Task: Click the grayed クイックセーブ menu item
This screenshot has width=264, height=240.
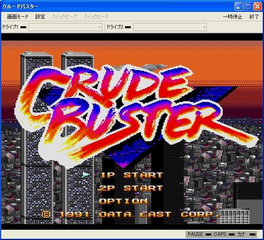Action: point(65,17)
